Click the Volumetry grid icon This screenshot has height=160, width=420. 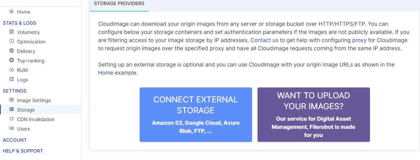[12, 32]
